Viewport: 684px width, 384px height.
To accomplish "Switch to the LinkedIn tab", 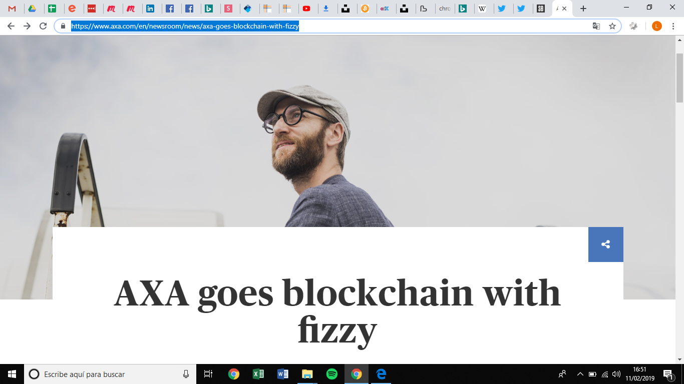I will pyautogui.click(x=150, y=8).
